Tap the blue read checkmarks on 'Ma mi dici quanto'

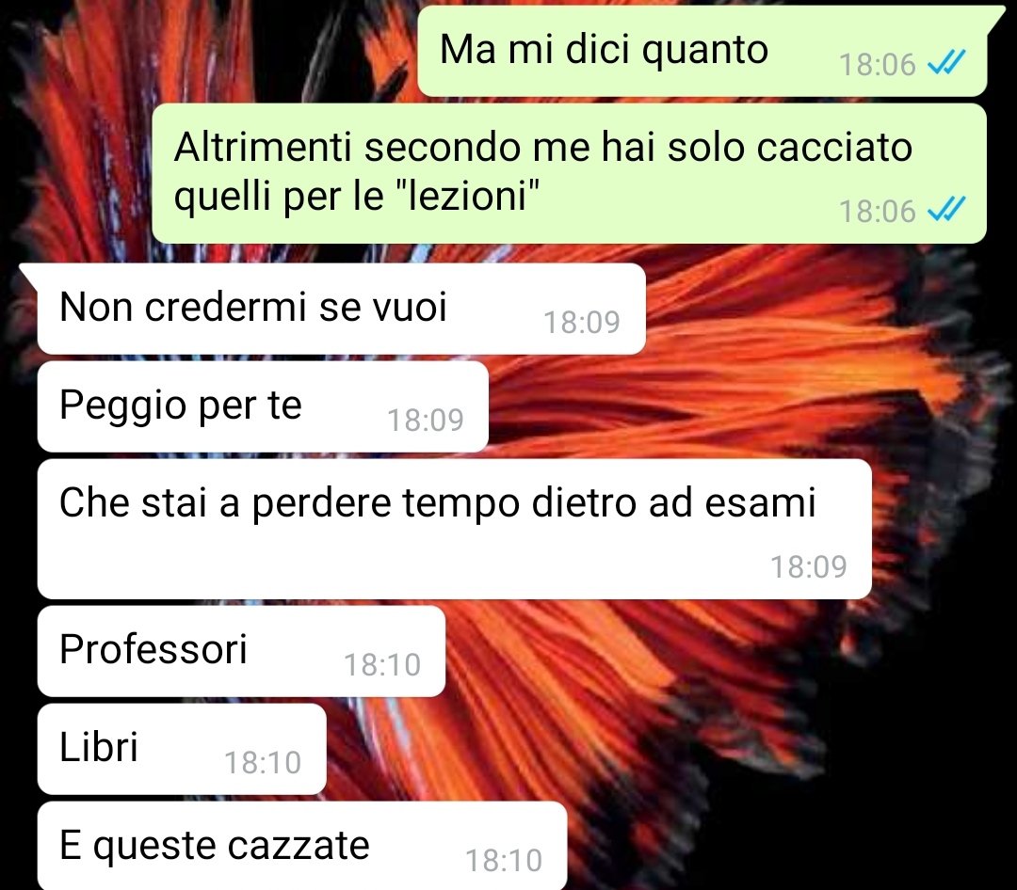tap(947, 63)
